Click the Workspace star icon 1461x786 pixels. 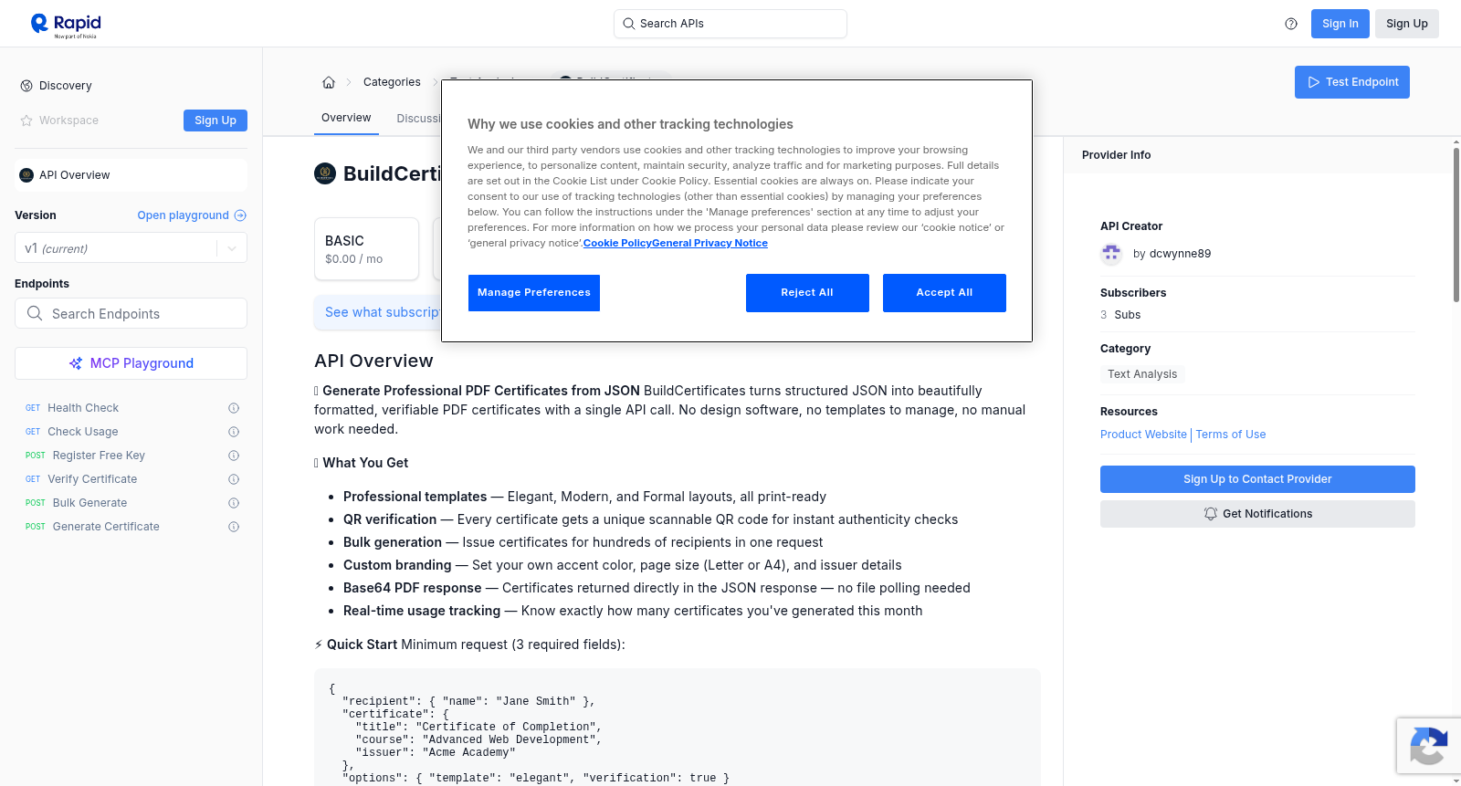coord(26,121)
